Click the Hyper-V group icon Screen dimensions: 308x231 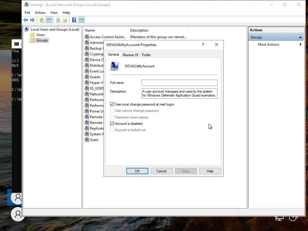point(87,82)
